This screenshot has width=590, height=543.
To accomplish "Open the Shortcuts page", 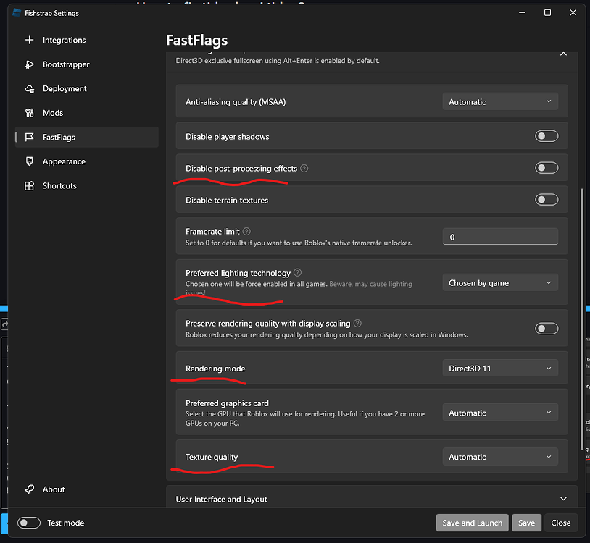I will (86, 185).
